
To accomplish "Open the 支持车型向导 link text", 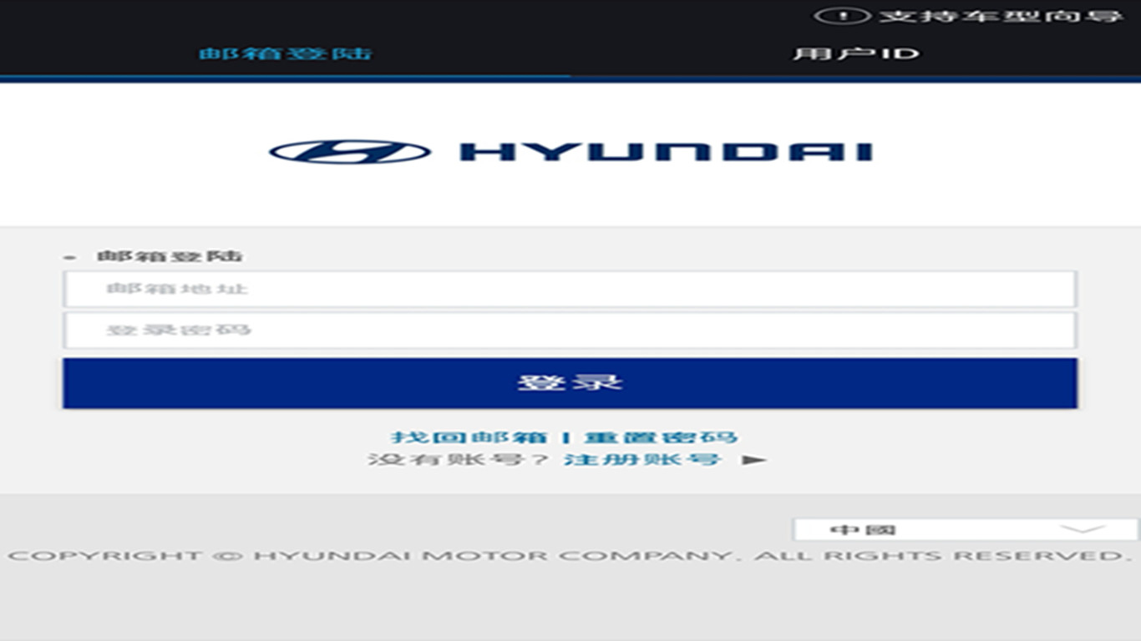I will click(x=1001, y=16).
